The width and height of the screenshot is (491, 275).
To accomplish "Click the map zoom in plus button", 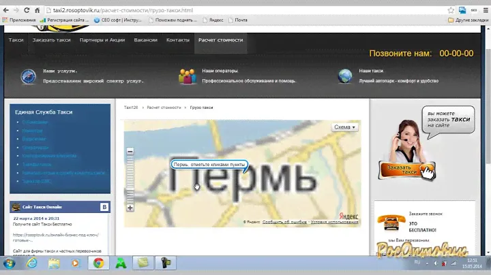I will [130, 208].
